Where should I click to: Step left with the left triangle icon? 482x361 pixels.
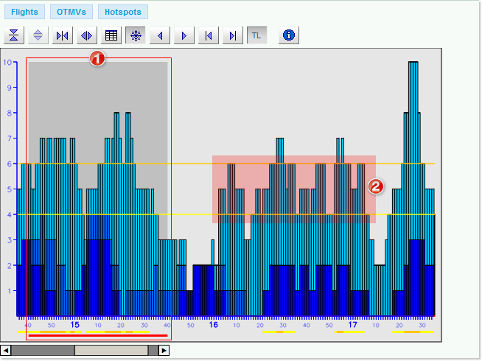pos(160,35)
